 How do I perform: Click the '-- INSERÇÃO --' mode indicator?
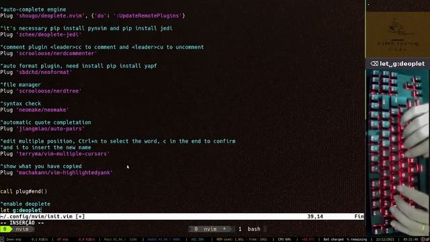22,223
